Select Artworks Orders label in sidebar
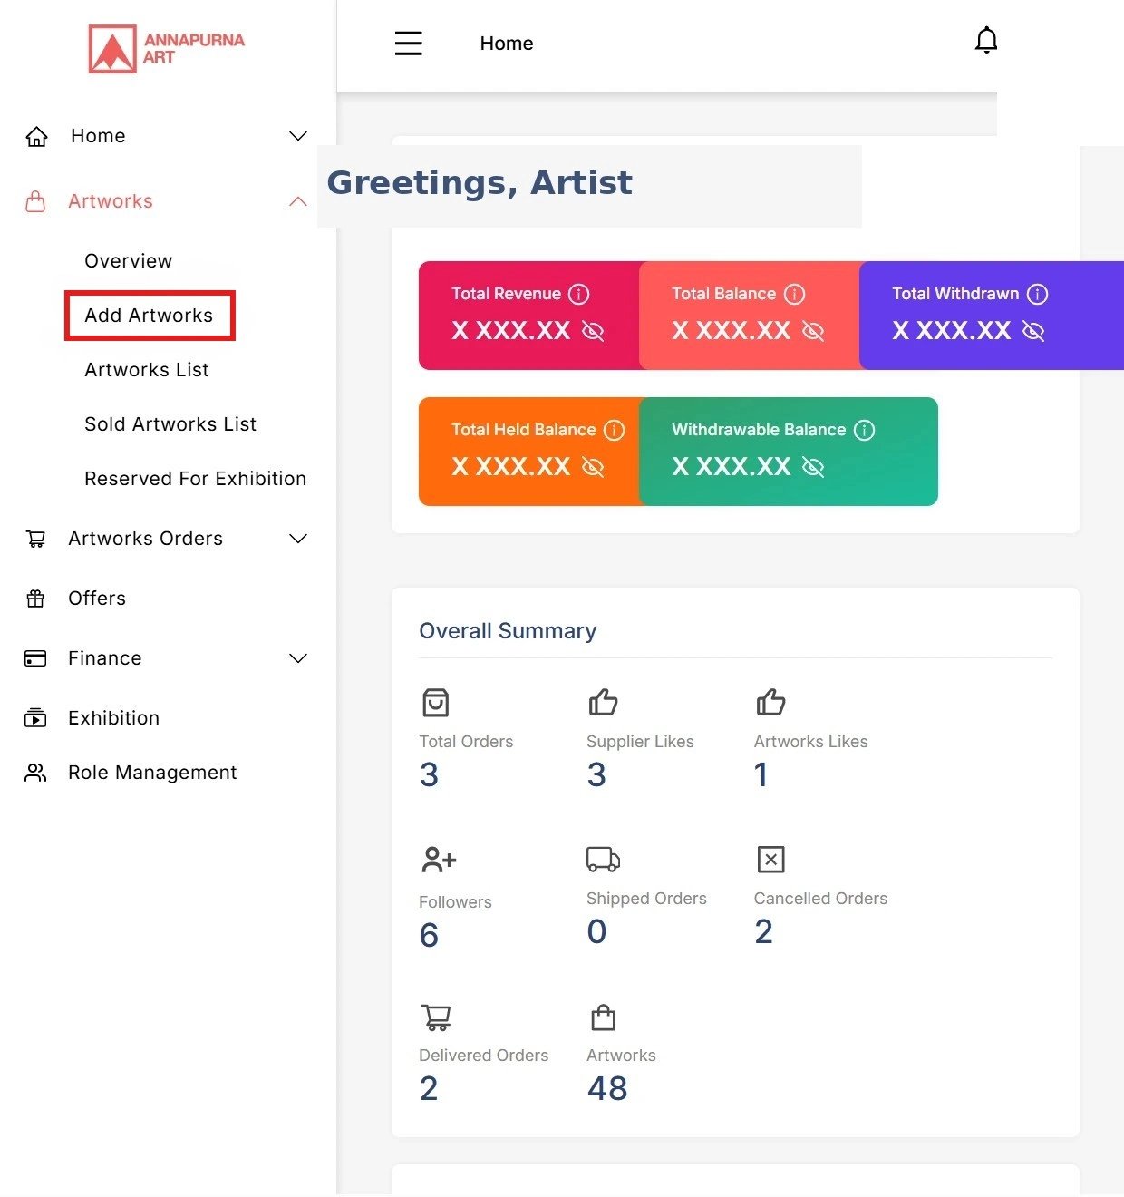The image size is (1124, 1197). coord(146,539)
